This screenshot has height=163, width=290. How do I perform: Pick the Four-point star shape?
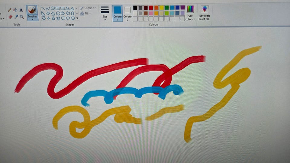[x=49, y=18]
